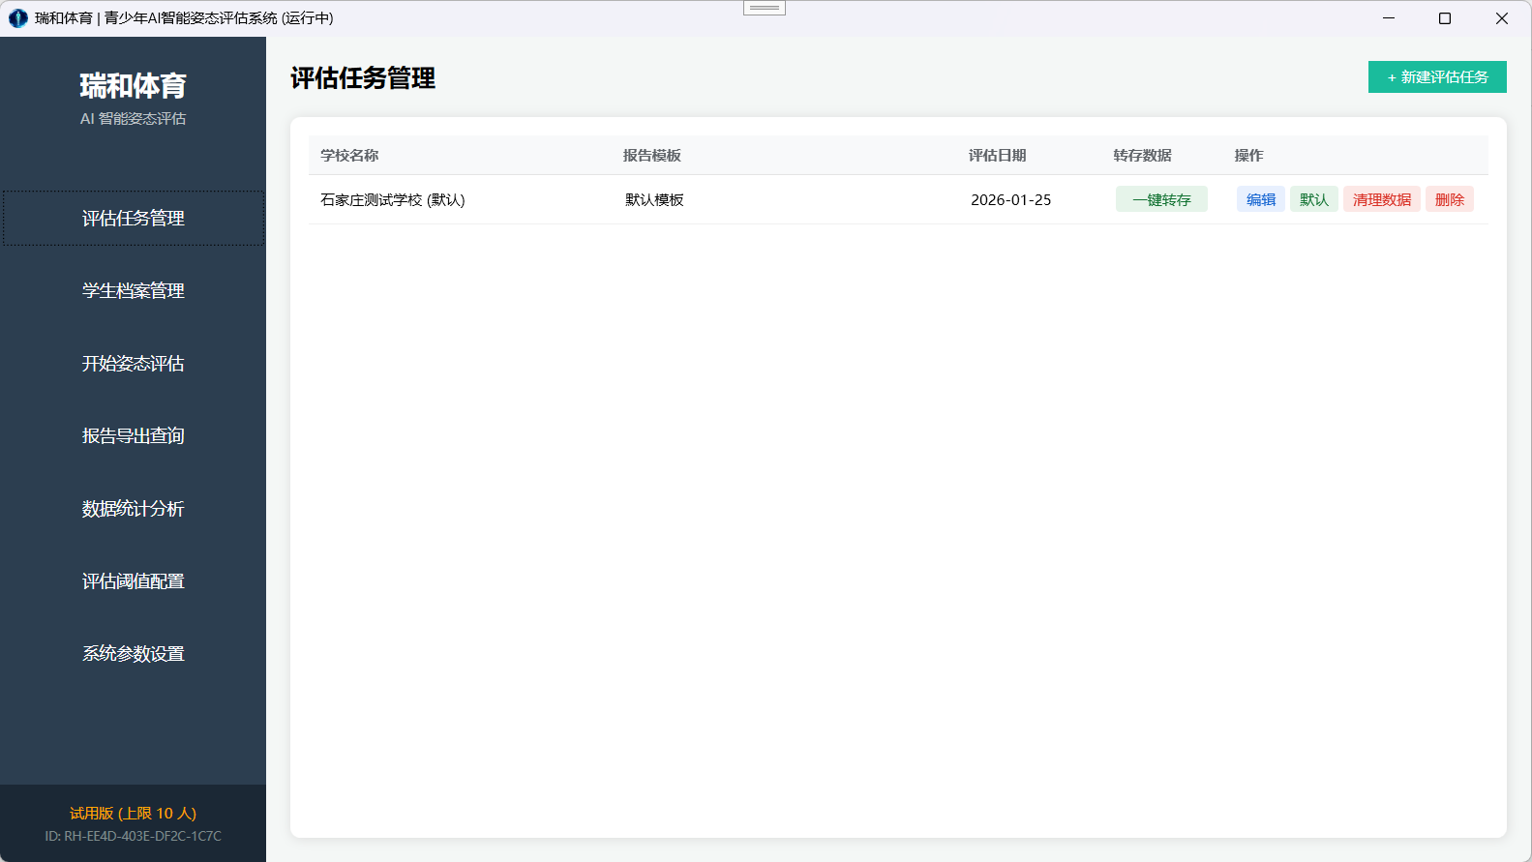Image resolution: width=1532 pixels, height=862 pixels.
Task: Click the 学校名称 column header
Action: [x=349, y=156]
